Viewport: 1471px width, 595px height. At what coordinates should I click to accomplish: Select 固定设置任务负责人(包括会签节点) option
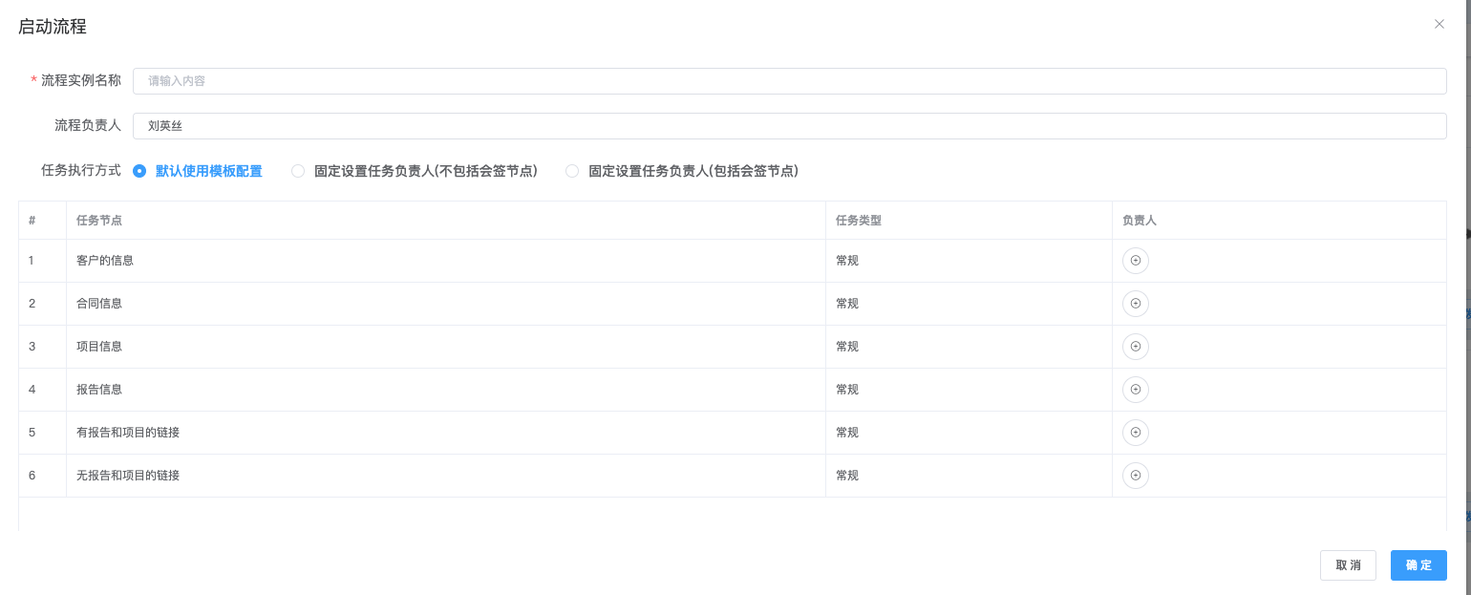(x=682, y=171)
